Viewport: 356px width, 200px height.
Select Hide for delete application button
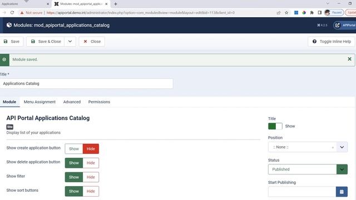91,163
